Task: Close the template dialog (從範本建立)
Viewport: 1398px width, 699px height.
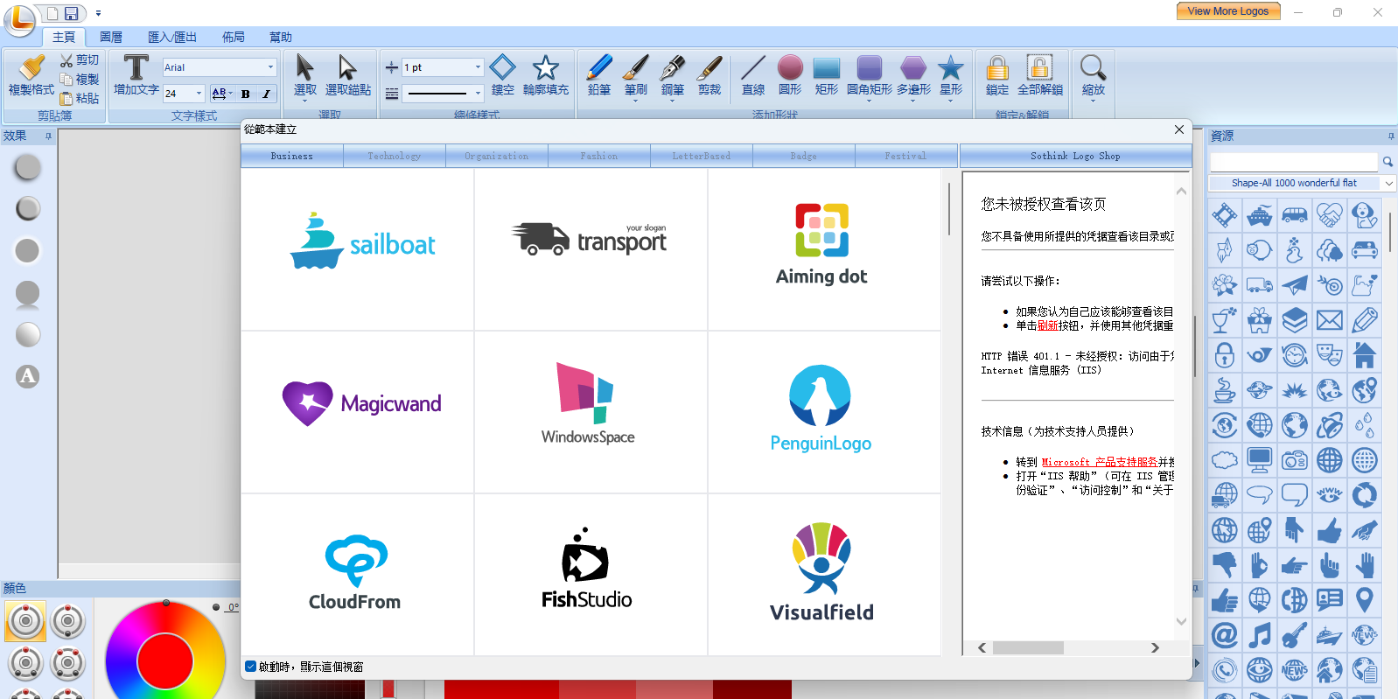Action: point(1179,129)
